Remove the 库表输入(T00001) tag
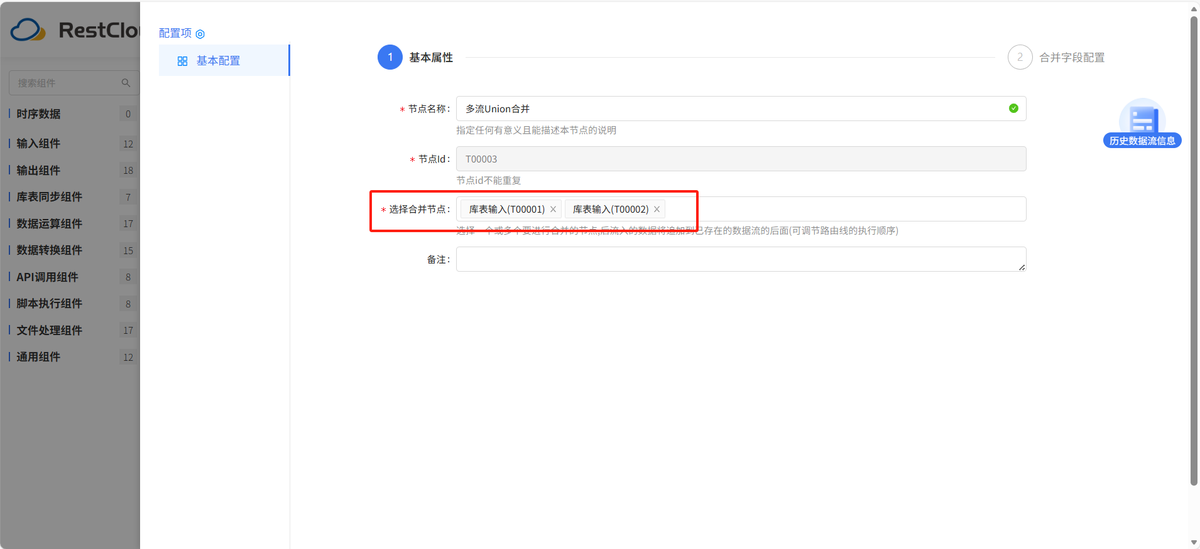This screenshot has width=1200, height=549. [553, 210]
